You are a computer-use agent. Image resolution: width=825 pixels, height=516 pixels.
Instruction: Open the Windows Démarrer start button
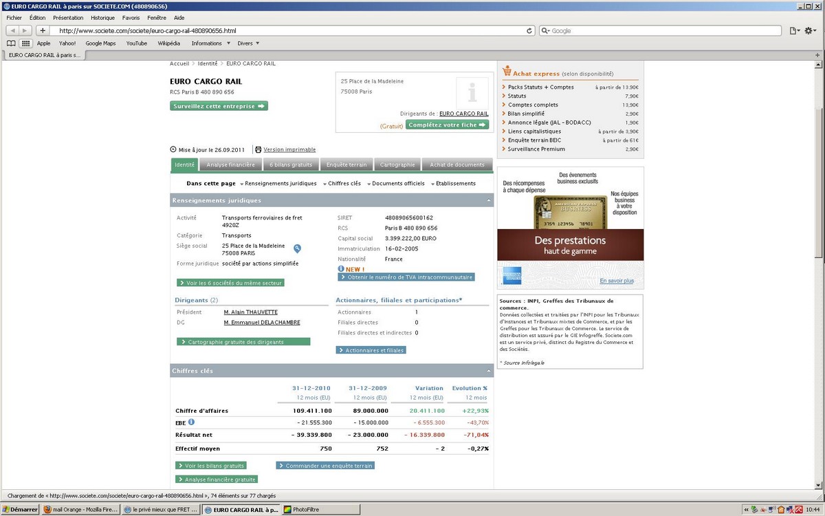coord(20,510)
